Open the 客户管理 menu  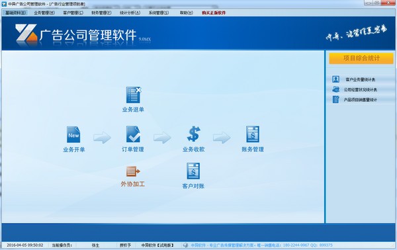point(73,13)
